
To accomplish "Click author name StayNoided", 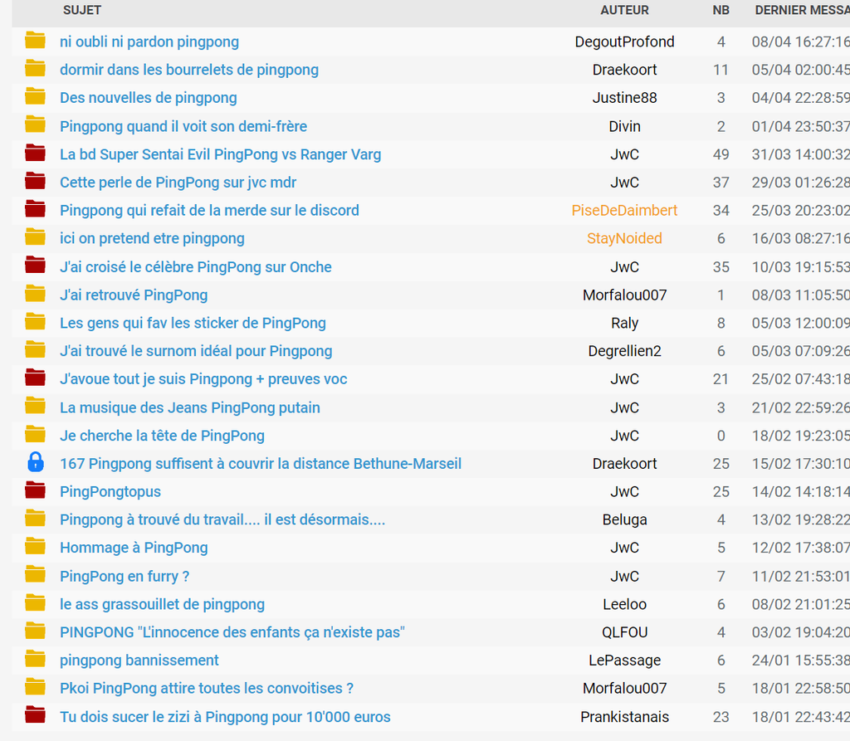I will point(624,238).
